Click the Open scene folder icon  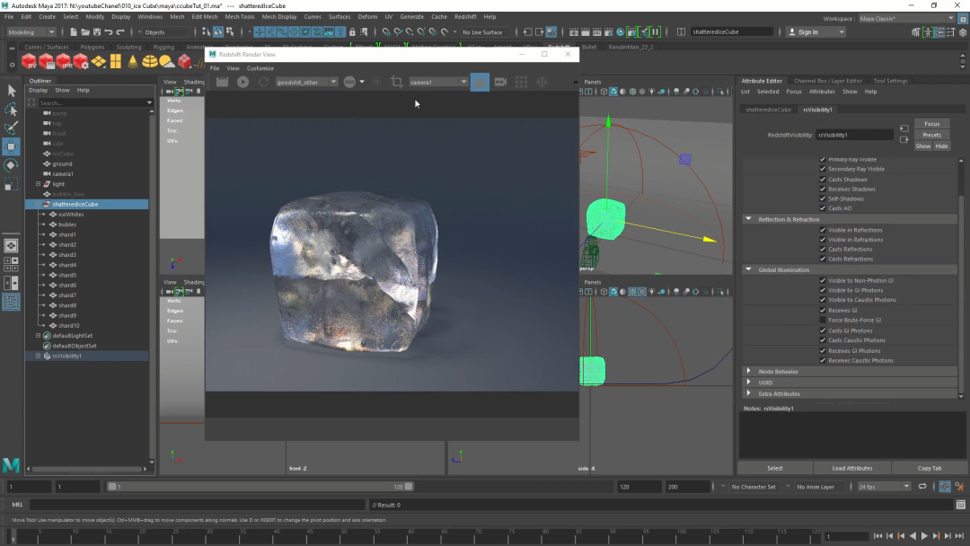85,31
